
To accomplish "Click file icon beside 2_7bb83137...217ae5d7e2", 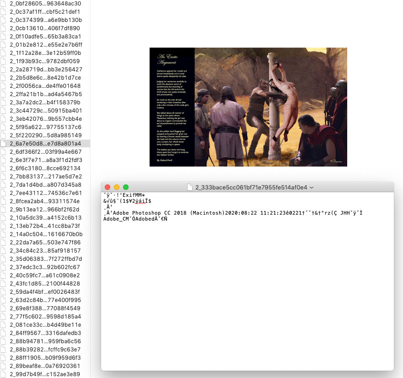I will click(x=4, y=177).
